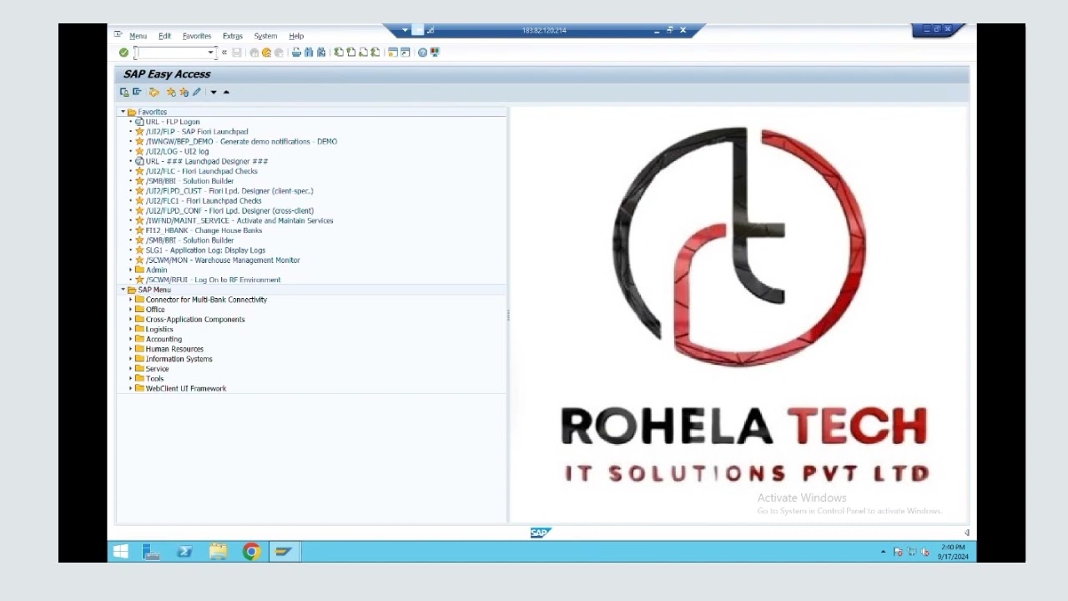Collapse the Favorites folder

point(123,112)
